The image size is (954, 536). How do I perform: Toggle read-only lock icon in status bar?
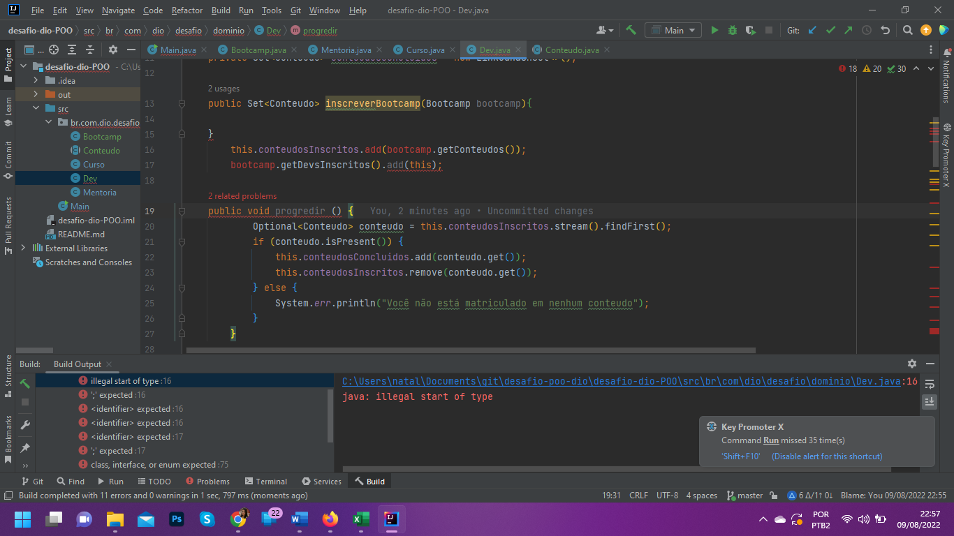point(773,496)
